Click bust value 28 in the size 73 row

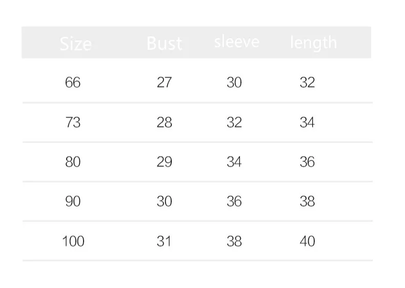click(164, 122)
